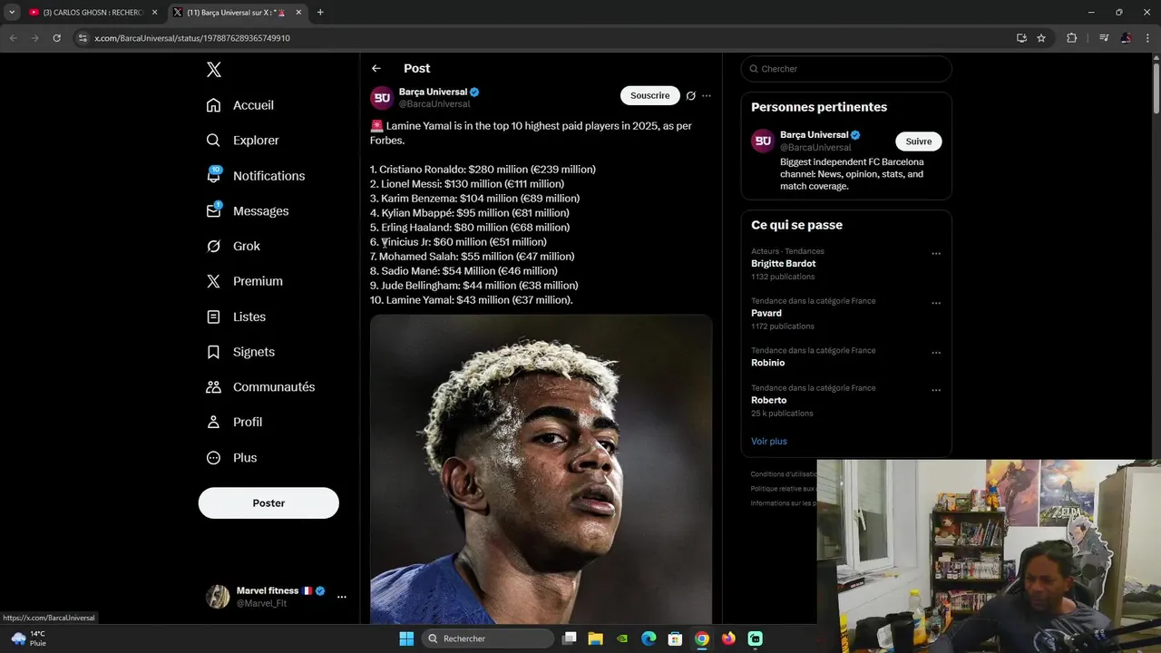Open more options for Robinio trend

(x=936, y=353)
